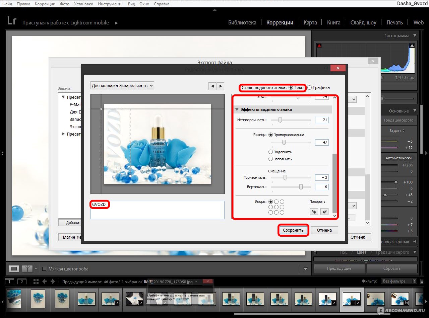Screen dimensions: 429x318
Task: Go to next photo in watermark editor
Action: click(x=220, y=86)
